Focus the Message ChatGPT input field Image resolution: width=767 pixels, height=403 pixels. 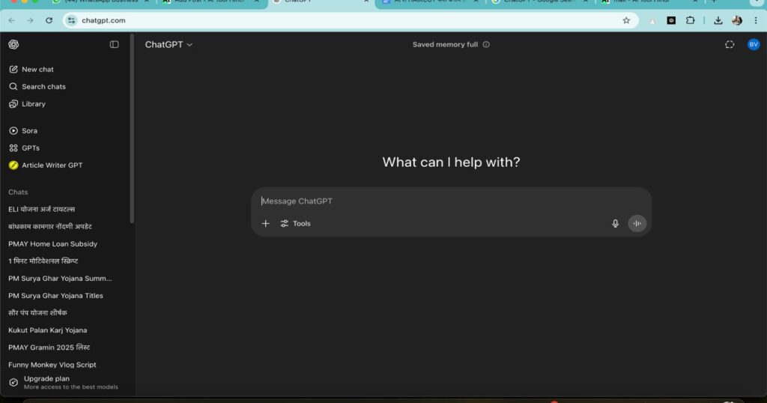pyautogui.click(x=451, y=201)
